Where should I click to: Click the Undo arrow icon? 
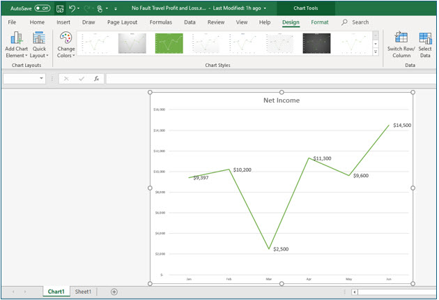[72, 8]
